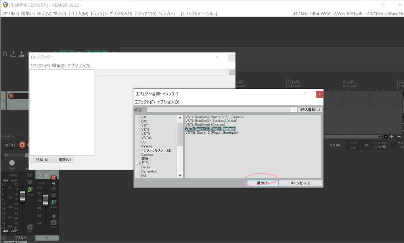Open オプション(O) menu in add-effect dialog
Viewport: 404px width, 243px height.
pos(168,102)
